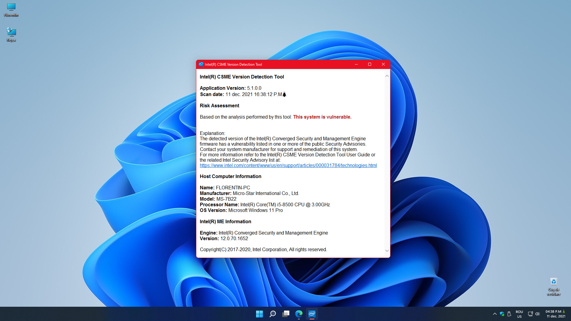The image size is (571, 321).
Task: Click the model value MS-7B22
Action: coord(226,199)
